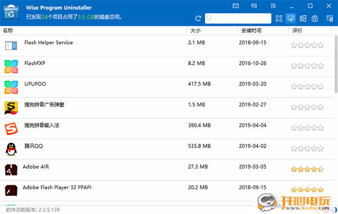Select the Adobe AIR entry

pos(167,170)
